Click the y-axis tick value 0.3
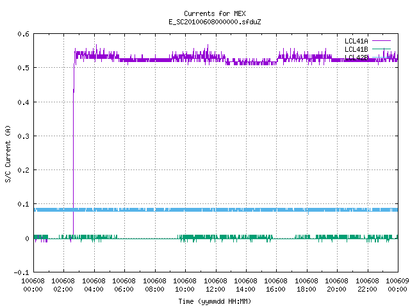 [x=23, y=136]
